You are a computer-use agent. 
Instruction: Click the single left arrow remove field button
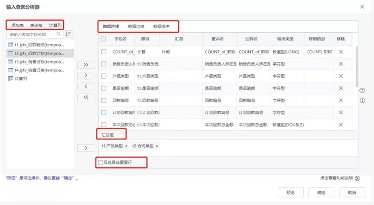point(86,86)
